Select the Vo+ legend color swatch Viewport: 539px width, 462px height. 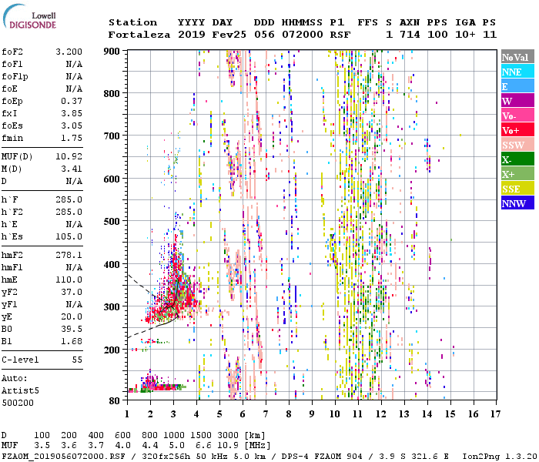(x=517, y=130)
